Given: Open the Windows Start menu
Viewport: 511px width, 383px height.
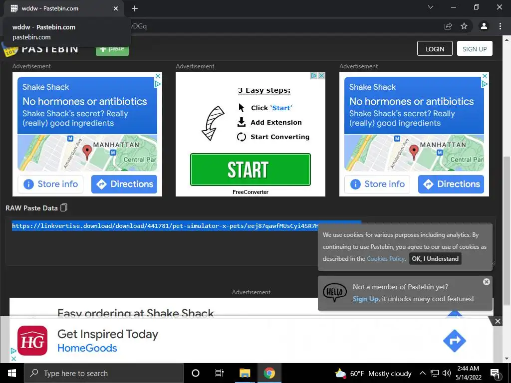Looking at the screenshot, I should pos(12,373).
